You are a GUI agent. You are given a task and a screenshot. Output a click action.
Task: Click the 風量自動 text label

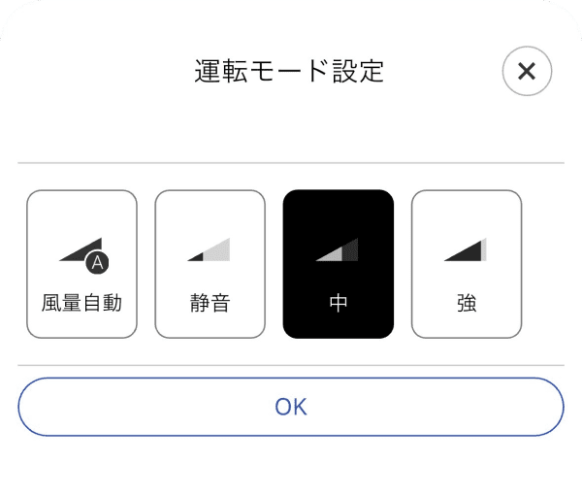tap(81, 303)
